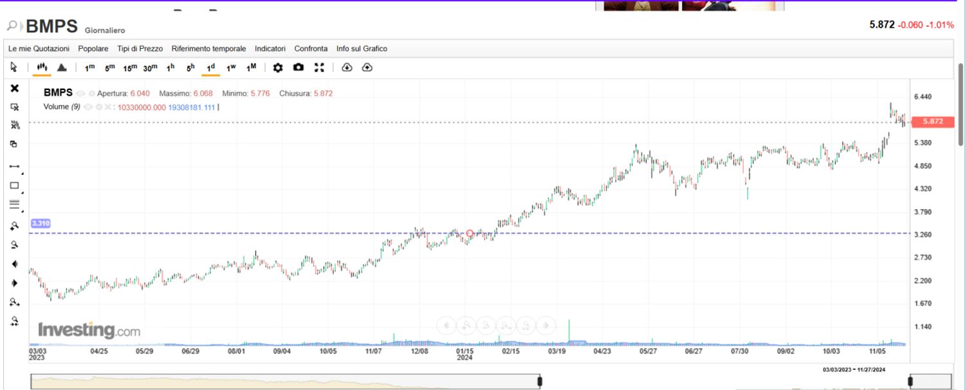
Task: Click the left arrow in left sidebar
Action: pos(14,264)
